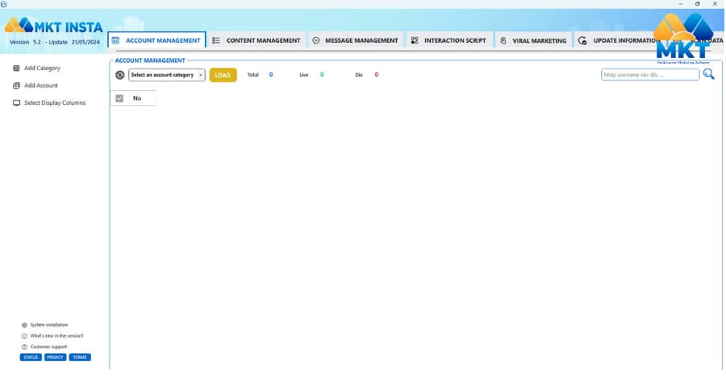Open the STATUS button
The image size is (726, 387).
pyautogui.click(x=31, y=357)
